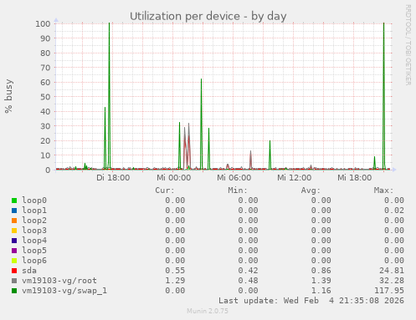The height and width of the screenshot is (320, 416).
Task: Click the loop5 purple legend swatch
Action: pos(14,251)
